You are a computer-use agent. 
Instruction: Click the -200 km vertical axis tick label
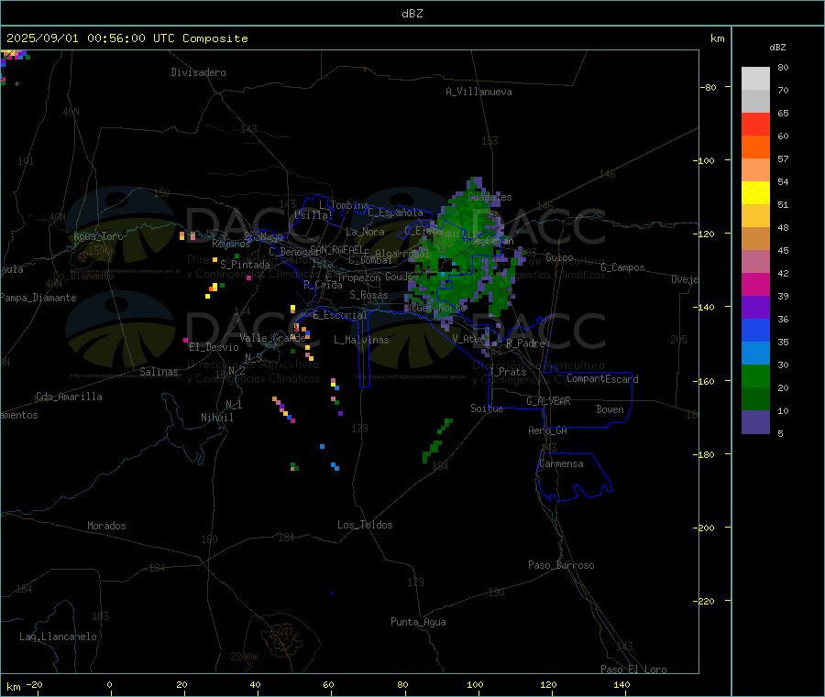click(x=706, y=528)
